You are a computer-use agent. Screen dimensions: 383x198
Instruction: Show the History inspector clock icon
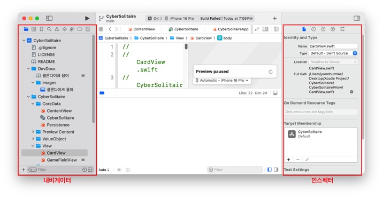pyautogui.click(x=313, y=29)
